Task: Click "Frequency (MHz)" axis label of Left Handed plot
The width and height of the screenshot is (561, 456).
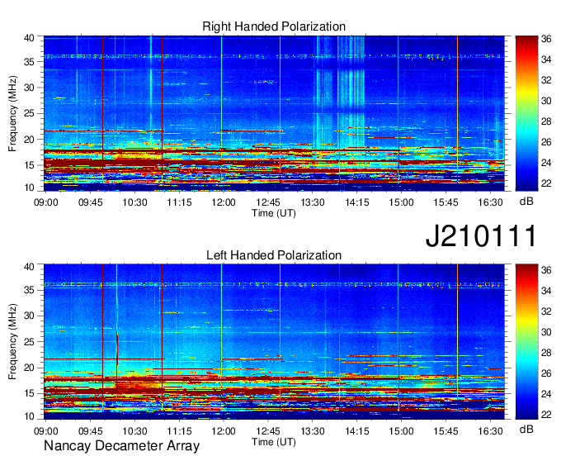Action: 12,342
